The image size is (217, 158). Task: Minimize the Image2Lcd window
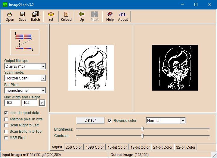pos(182,5)
